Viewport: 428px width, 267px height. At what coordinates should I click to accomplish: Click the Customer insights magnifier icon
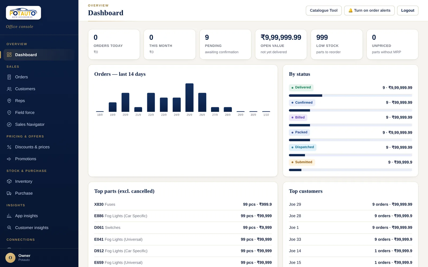9,228
